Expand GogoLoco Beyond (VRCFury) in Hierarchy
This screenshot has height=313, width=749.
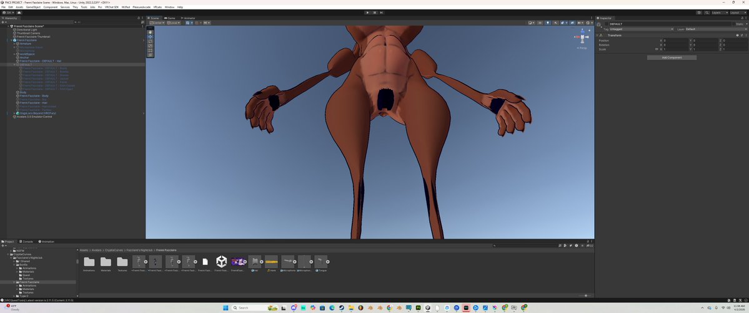pos(14,113)
